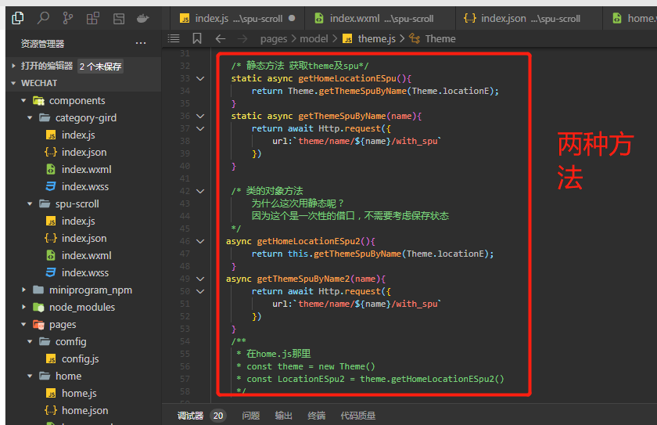Click the back arrow navigation icon

(x=221, y=38)
